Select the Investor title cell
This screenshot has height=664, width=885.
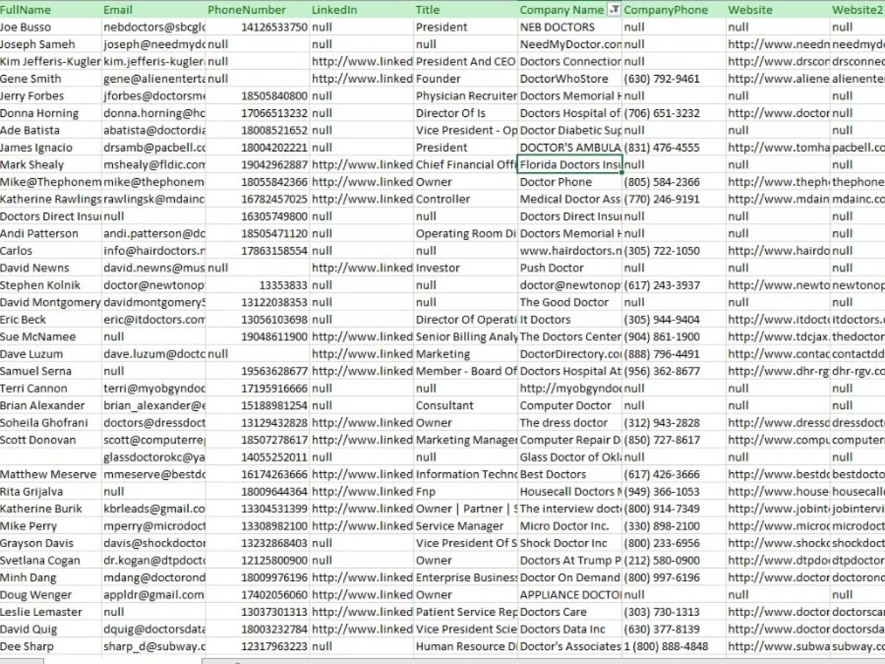point(466,268)
